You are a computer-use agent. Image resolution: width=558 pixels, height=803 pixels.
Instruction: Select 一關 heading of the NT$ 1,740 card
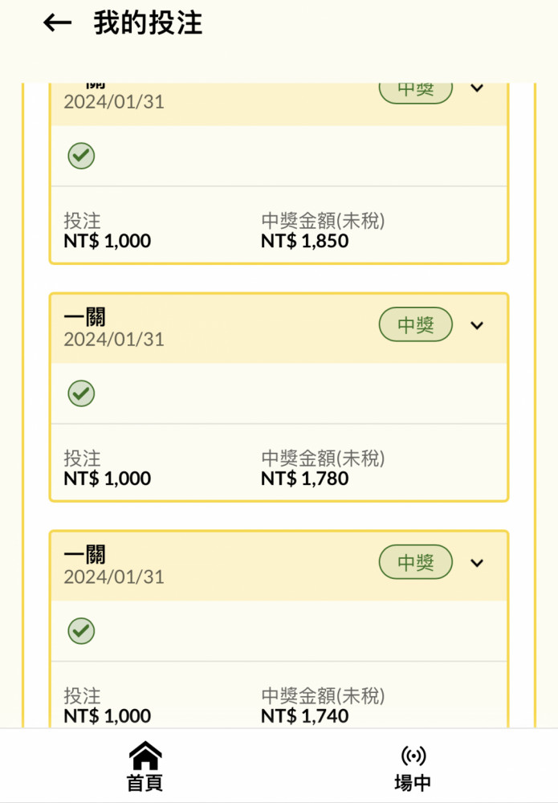click(84, 555)
